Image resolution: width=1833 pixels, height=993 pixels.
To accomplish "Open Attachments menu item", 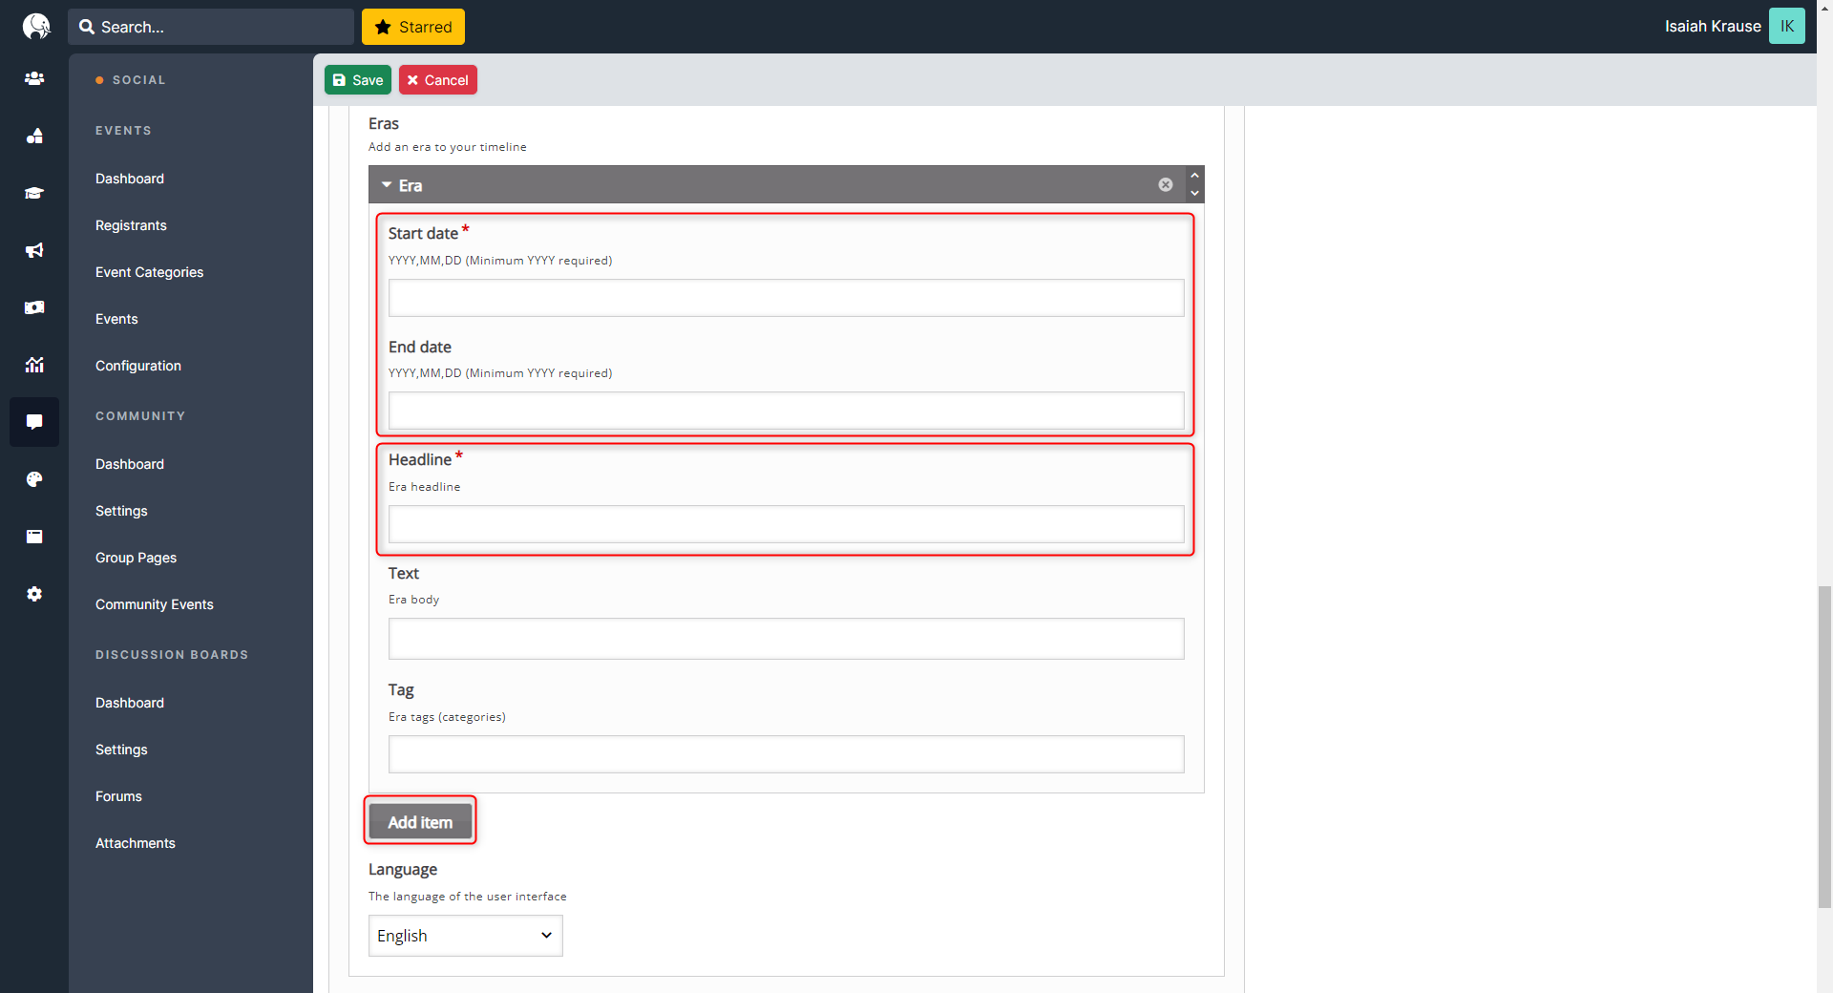I will (136, 843).
